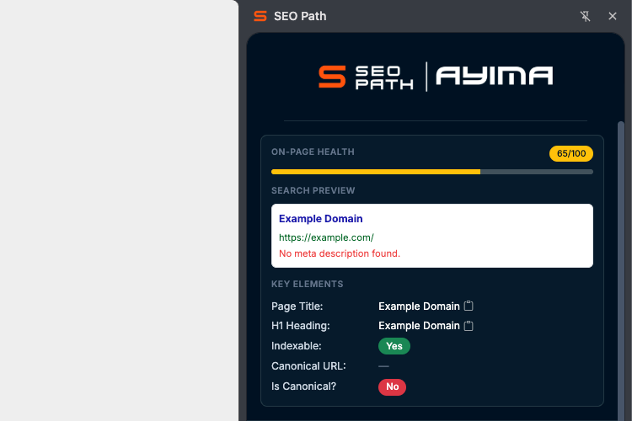Click the 'KEY ELEMENTS' heading
Image resolution: width=632 pixels, height=421 pixels.
[307, 284]
